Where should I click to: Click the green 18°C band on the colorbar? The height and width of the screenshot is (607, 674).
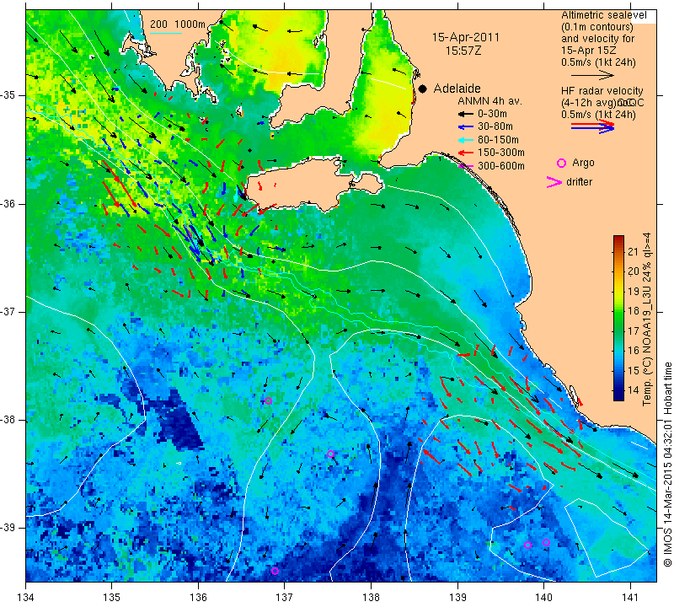coord(618,311)
